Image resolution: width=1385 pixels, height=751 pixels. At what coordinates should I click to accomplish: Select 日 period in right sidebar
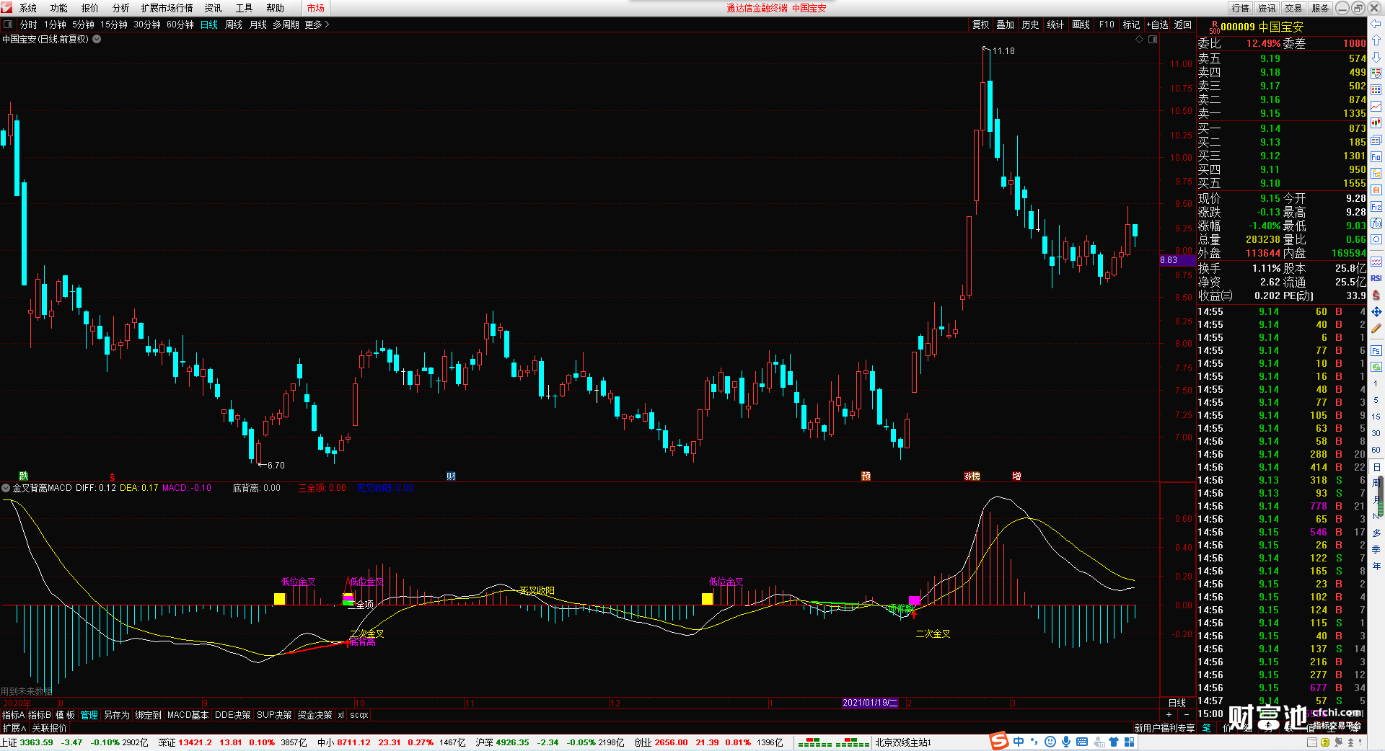(1376, 467)
